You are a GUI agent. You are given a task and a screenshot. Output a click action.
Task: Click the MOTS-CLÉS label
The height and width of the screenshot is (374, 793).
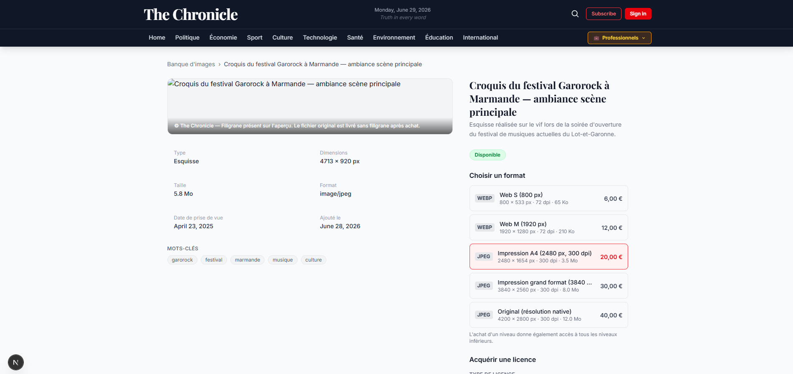pos(183,249)
